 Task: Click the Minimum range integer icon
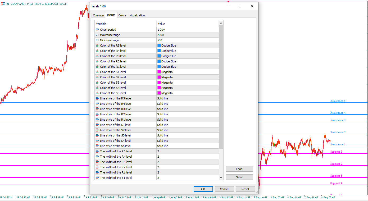tap(97, 40)
